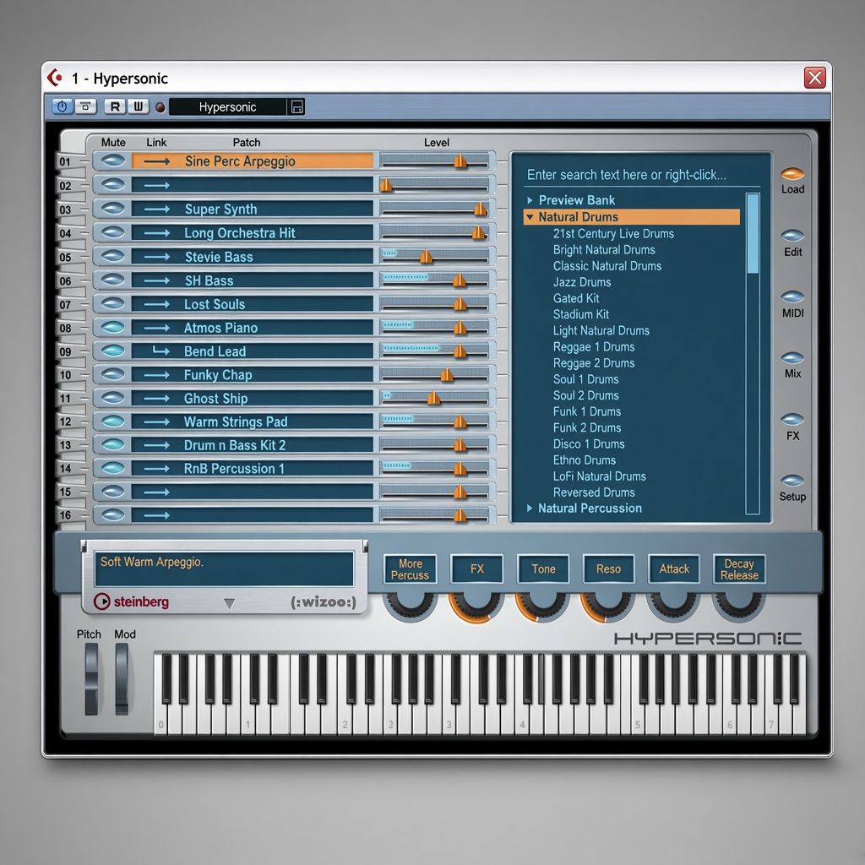The width and height of the screenshot is (865, 865).
Task: Toggle mute on SH Bass
Action: (113, 280)
